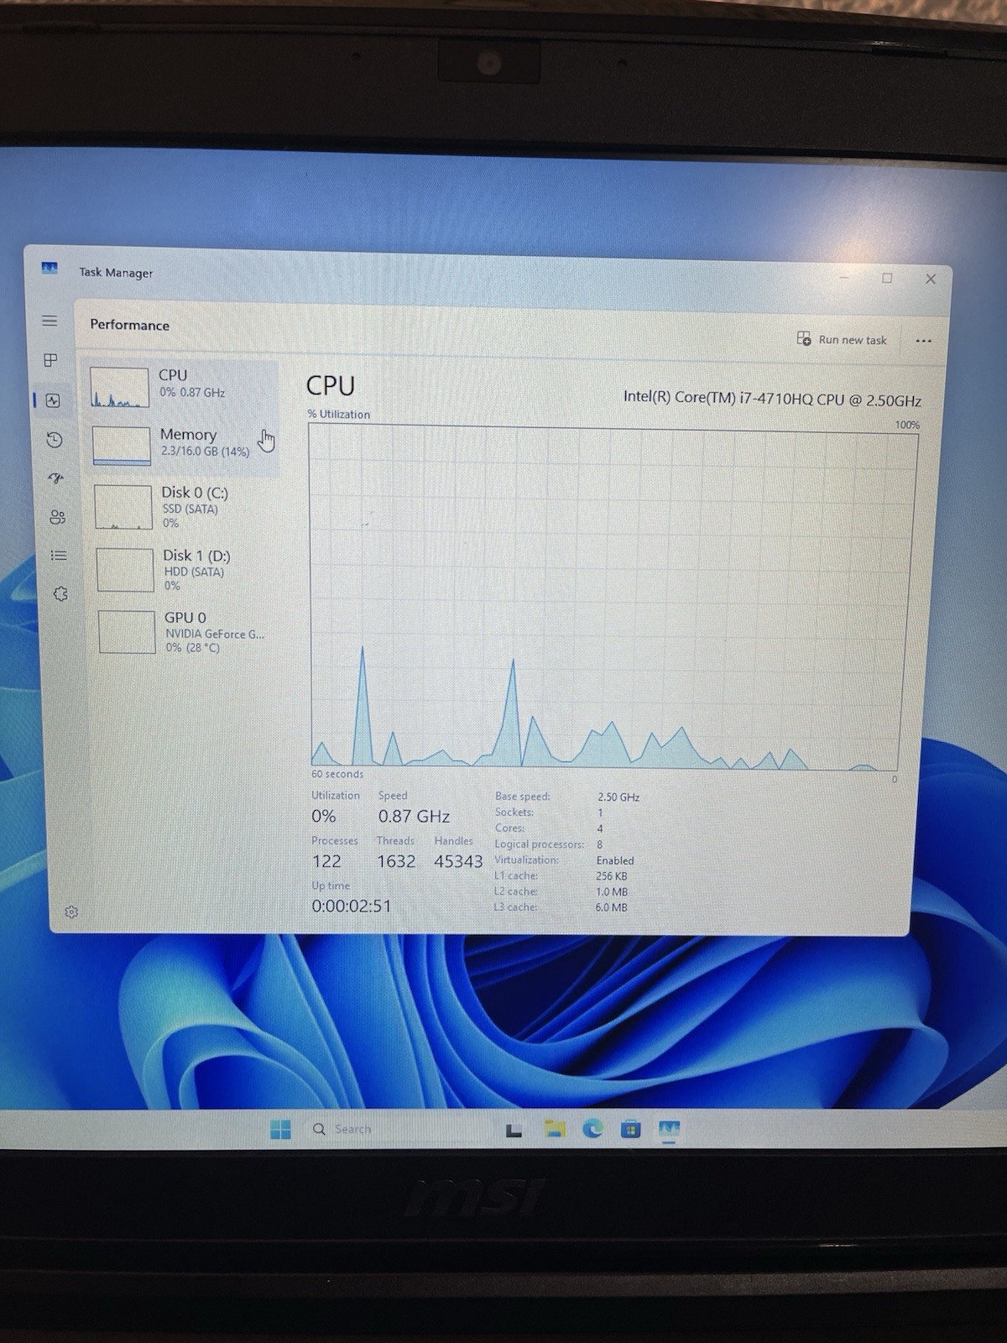Click the Threads value 1632
1007x1343 pixels.
396,861
